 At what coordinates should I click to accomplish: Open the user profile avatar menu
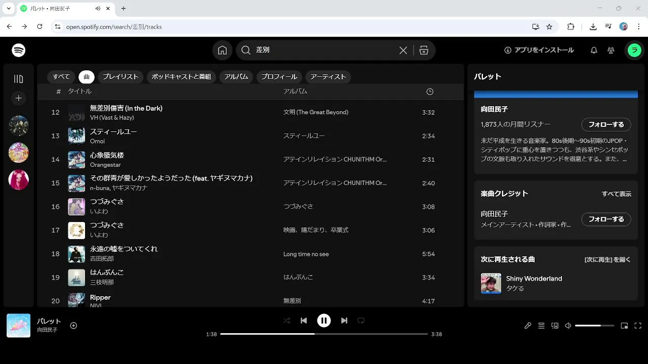click(634, 50)
